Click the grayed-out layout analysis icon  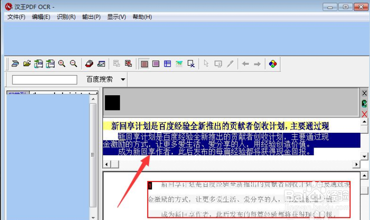point(116,63)
